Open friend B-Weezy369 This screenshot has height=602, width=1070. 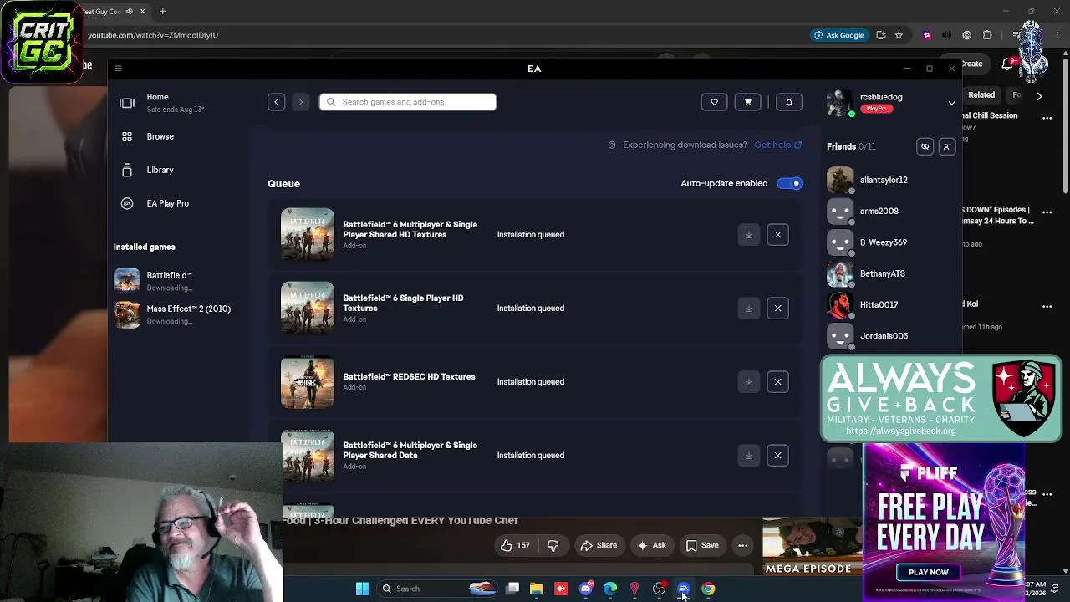tap(884, 242)
